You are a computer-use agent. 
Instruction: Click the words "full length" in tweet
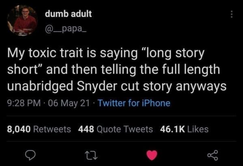click(x=193, y=70)
